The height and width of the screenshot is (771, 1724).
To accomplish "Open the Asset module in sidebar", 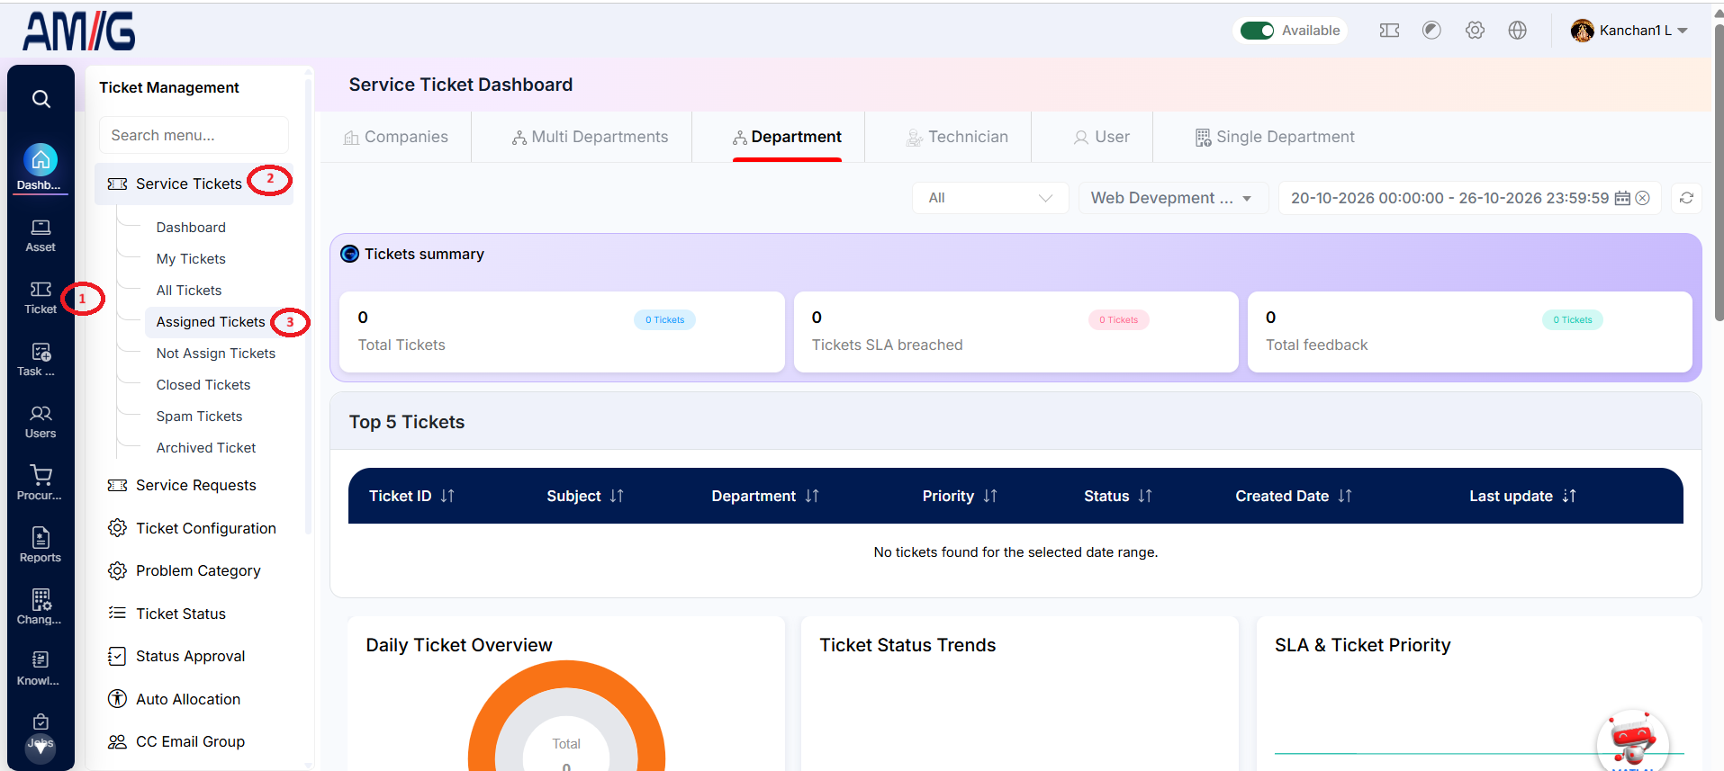I will tap(41, 236).
